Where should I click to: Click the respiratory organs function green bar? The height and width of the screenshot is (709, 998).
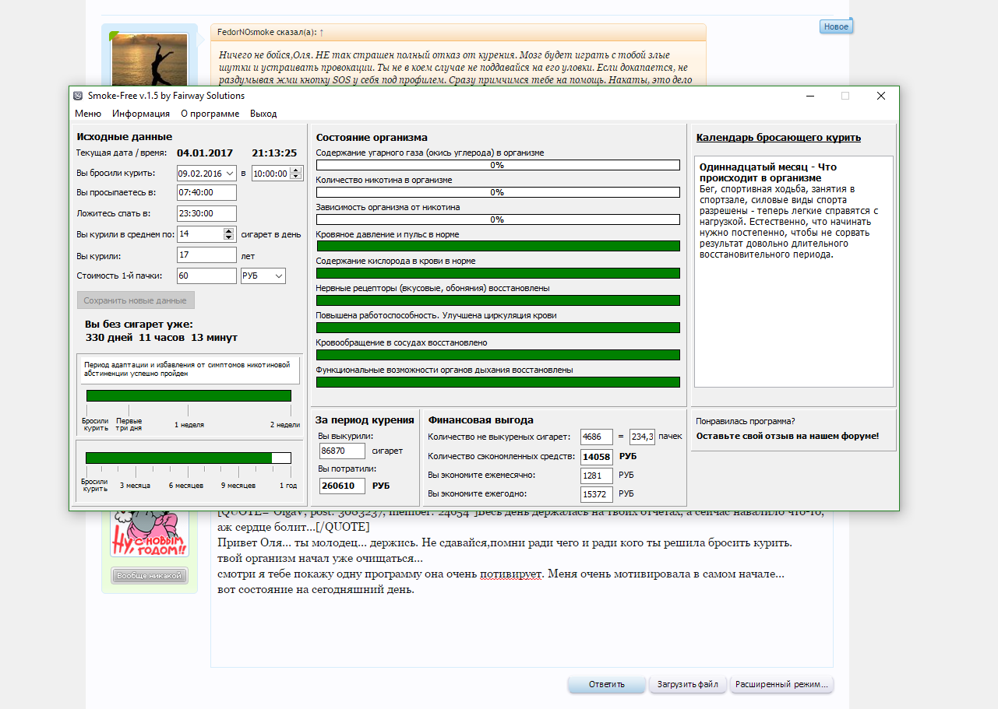tap(498, 382)
